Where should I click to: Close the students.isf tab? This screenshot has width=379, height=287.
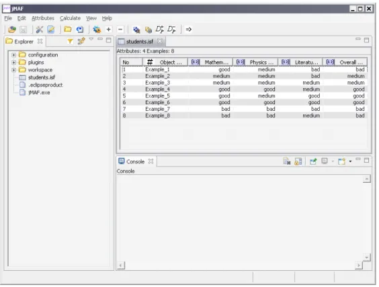tap(159, 41)
